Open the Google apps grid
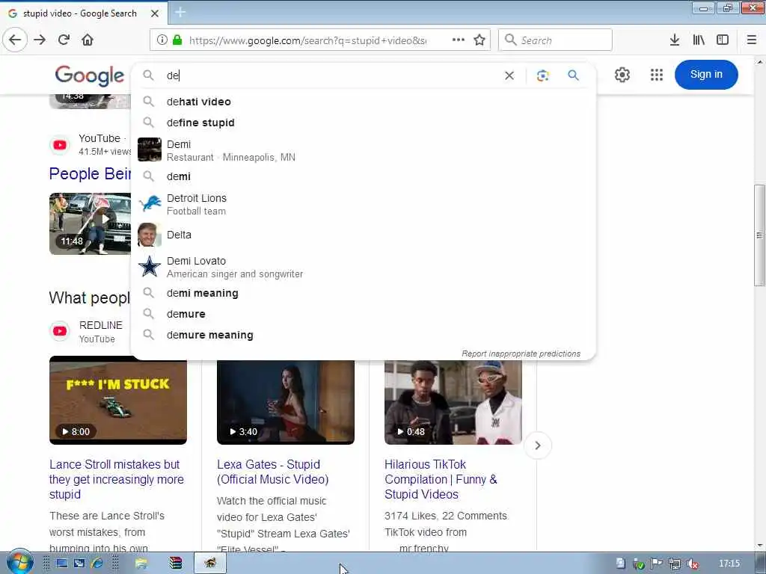The height and width of the screenshot is (574, 766). point(657,75)
